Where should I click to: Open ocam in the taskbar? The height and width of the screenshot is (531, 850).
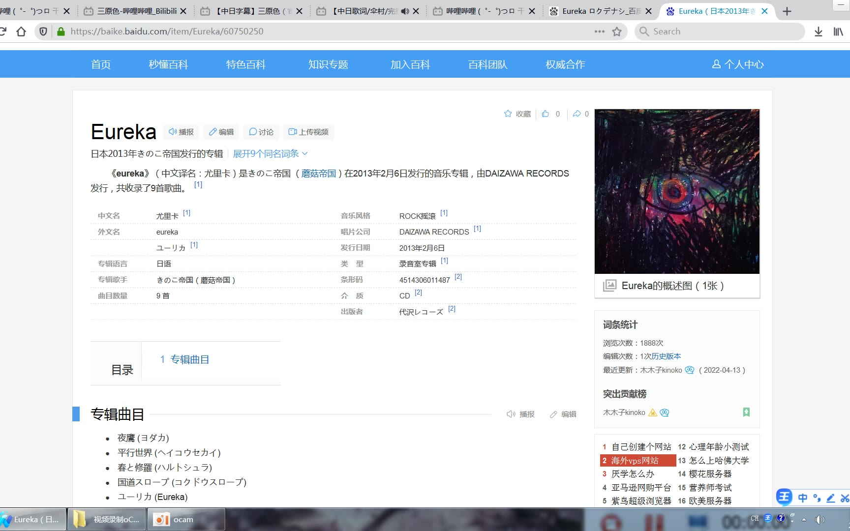click(186, 520)
